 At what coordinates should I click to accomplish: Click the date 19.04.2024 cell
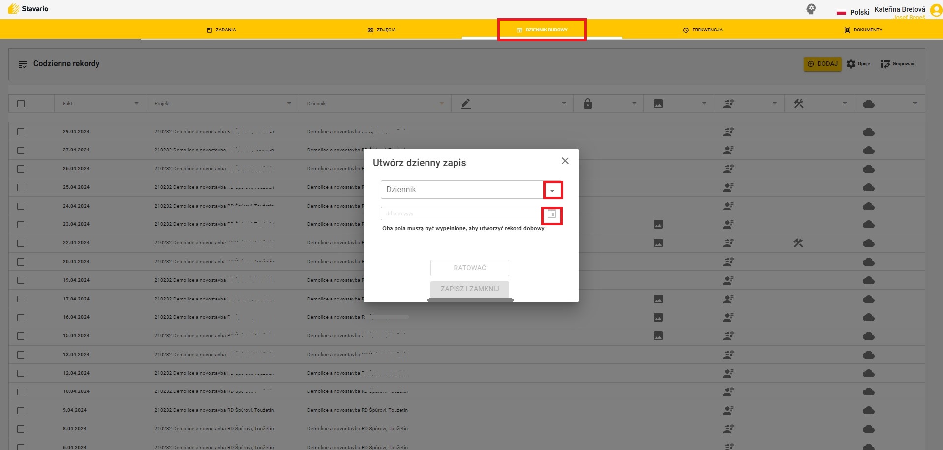(x=76, y=280)
